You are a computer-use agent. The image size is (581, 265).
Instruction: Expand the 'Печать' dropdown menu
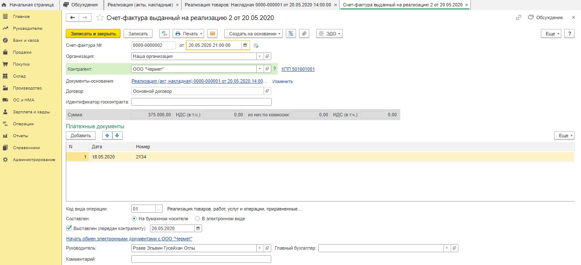click(188, 34)
